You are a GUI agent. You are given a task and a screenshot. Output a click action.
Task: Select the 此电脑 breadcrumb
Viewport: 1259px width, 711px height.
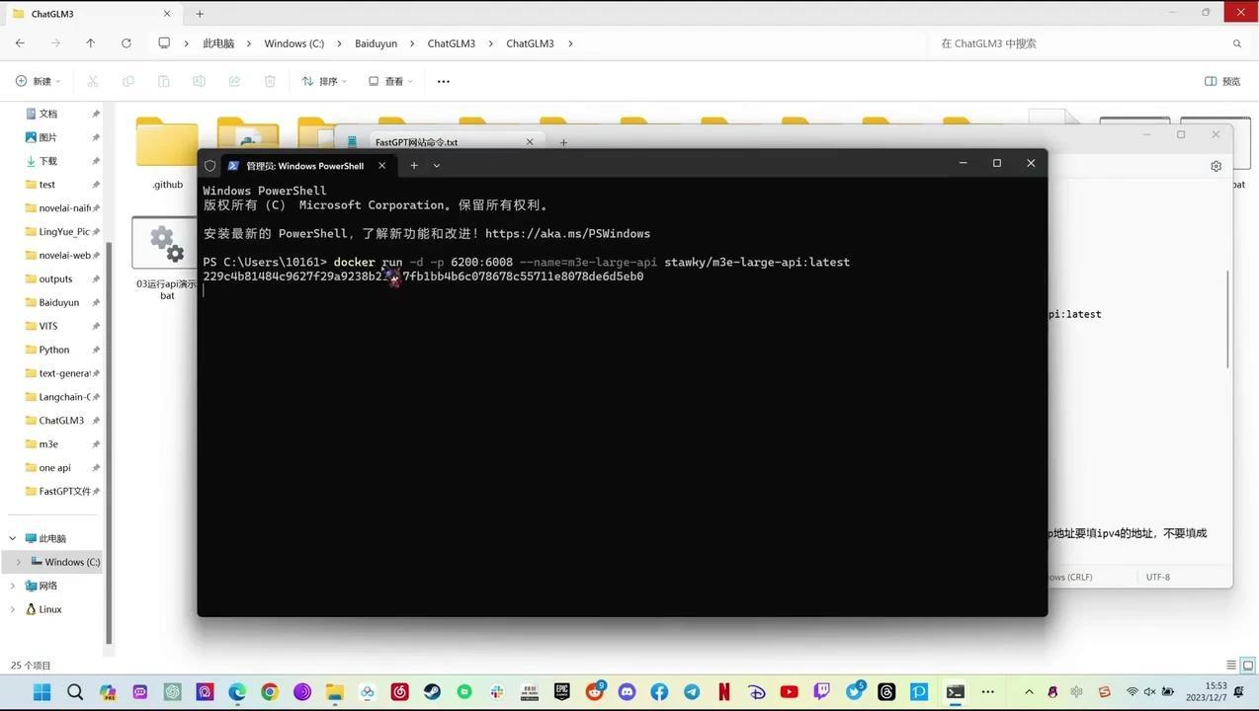(218, 43)
